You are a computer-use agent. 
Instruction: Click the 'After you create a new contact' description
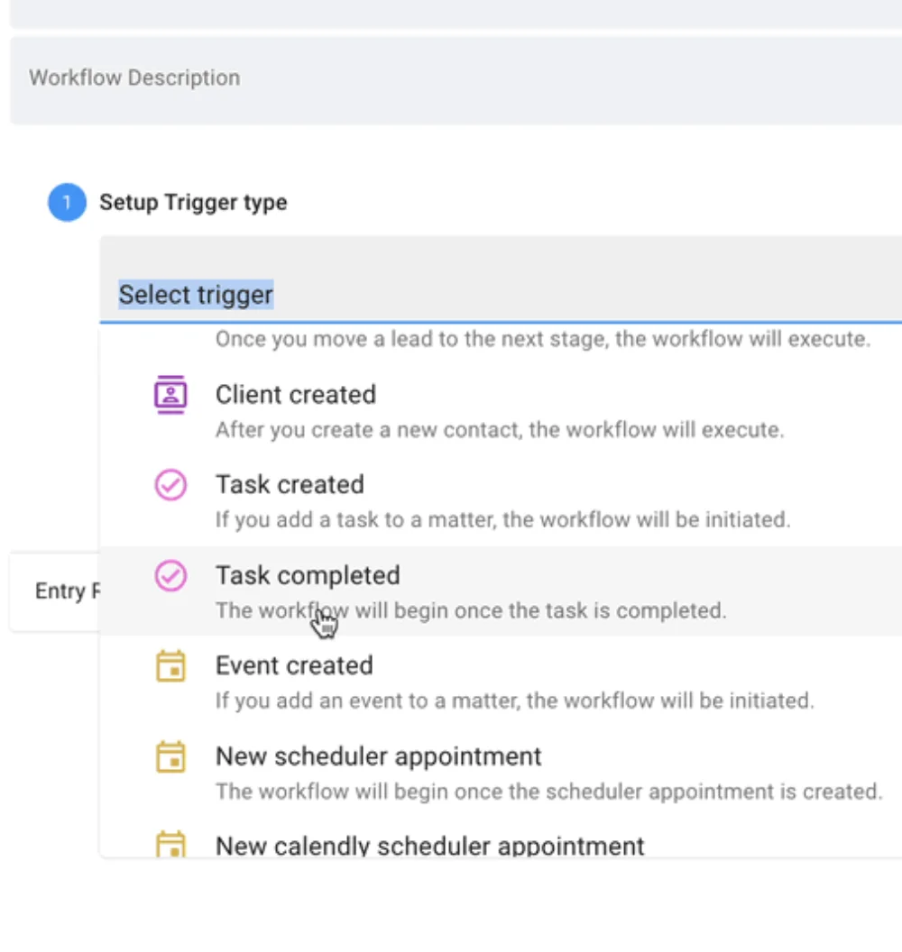tap(500, 430)
